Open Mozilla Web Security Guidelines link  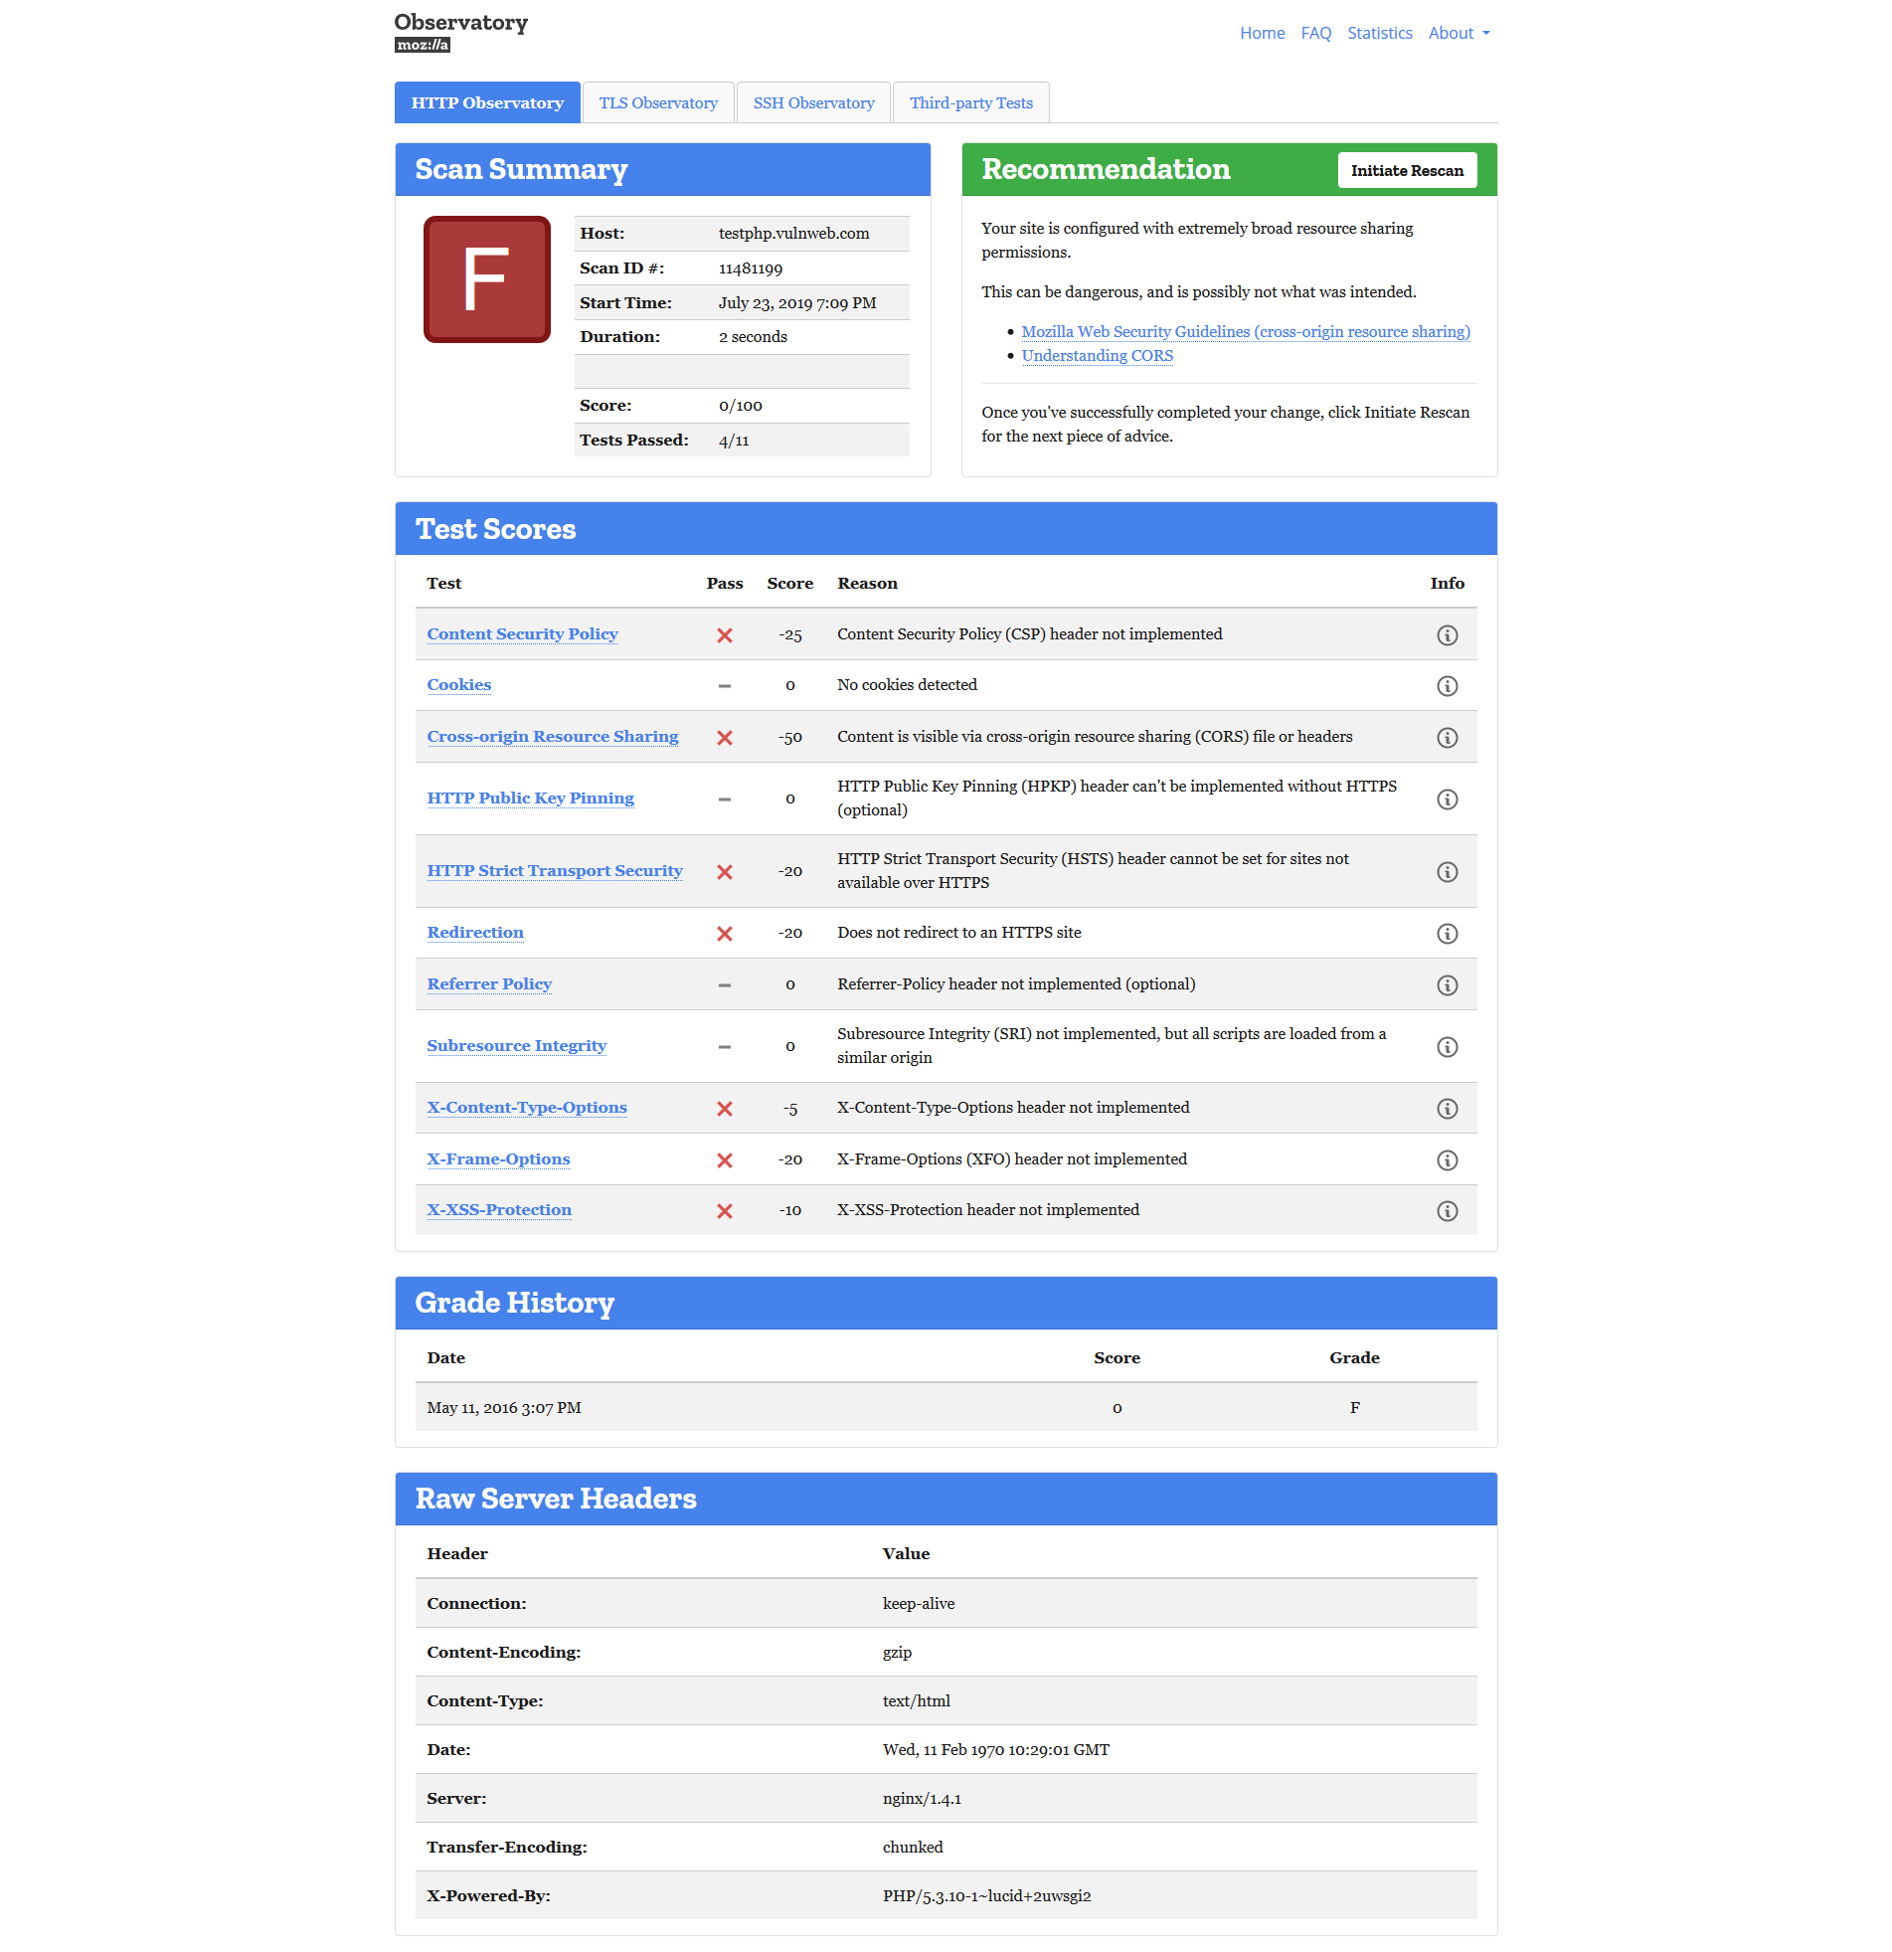point(1245,332)
